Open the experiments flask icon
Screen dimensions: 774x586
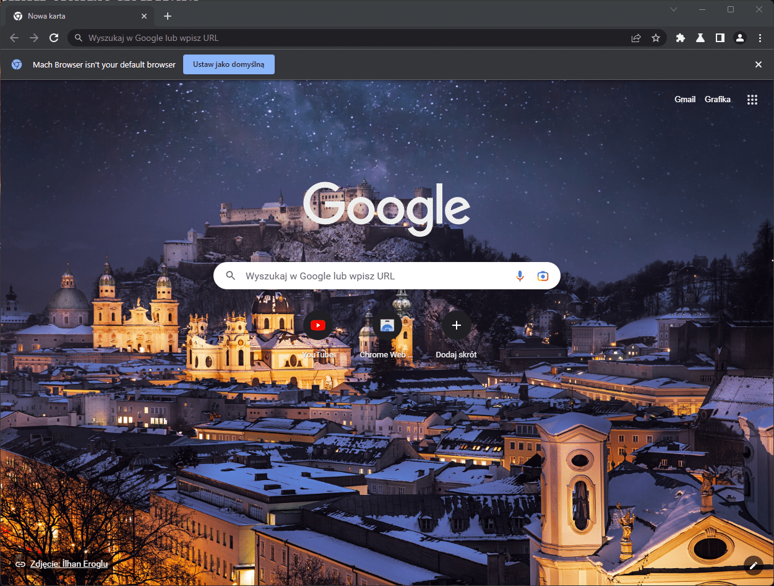(700, 38)
